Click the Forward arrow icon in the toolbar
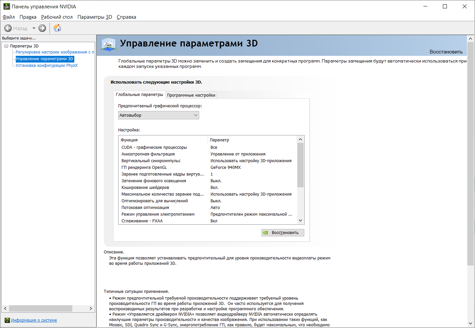Image resolution: width=475 pixels, height=328 pixels. tap(42, 28)
